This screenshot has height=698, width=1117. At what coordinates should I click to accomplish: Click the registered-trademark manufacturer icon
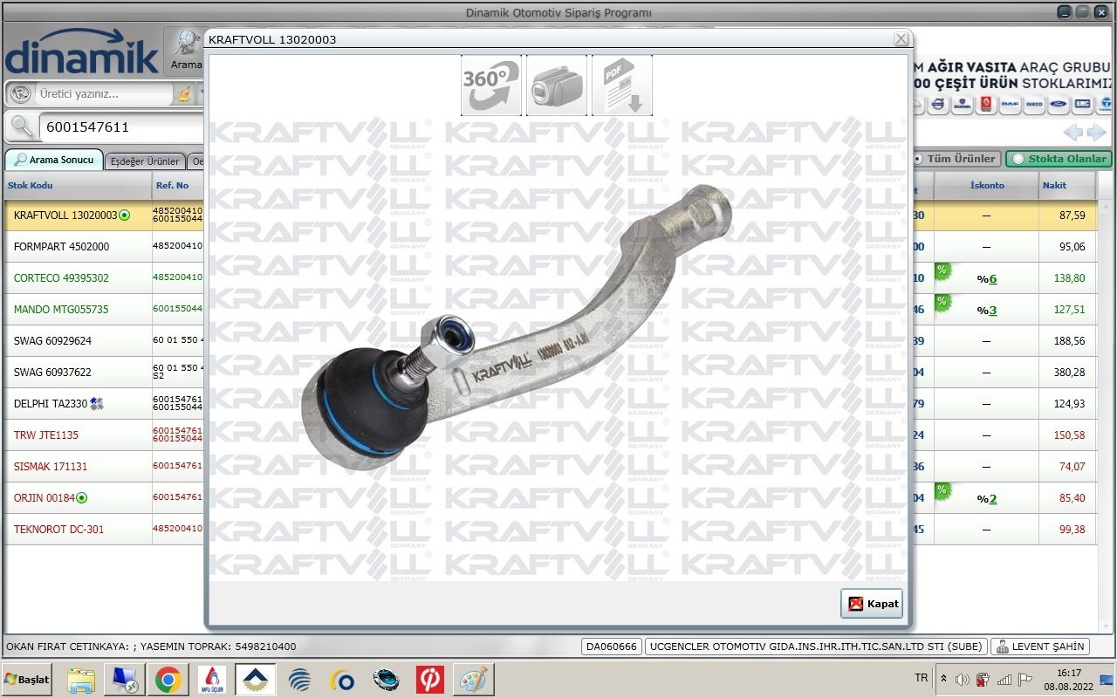21,93
